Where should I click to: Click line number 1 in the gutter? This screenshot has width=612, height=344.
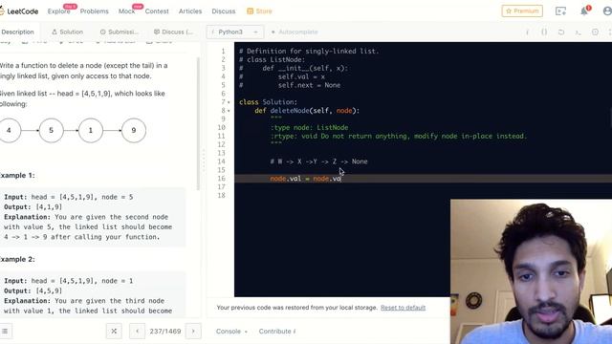click(x=223, y=51)
